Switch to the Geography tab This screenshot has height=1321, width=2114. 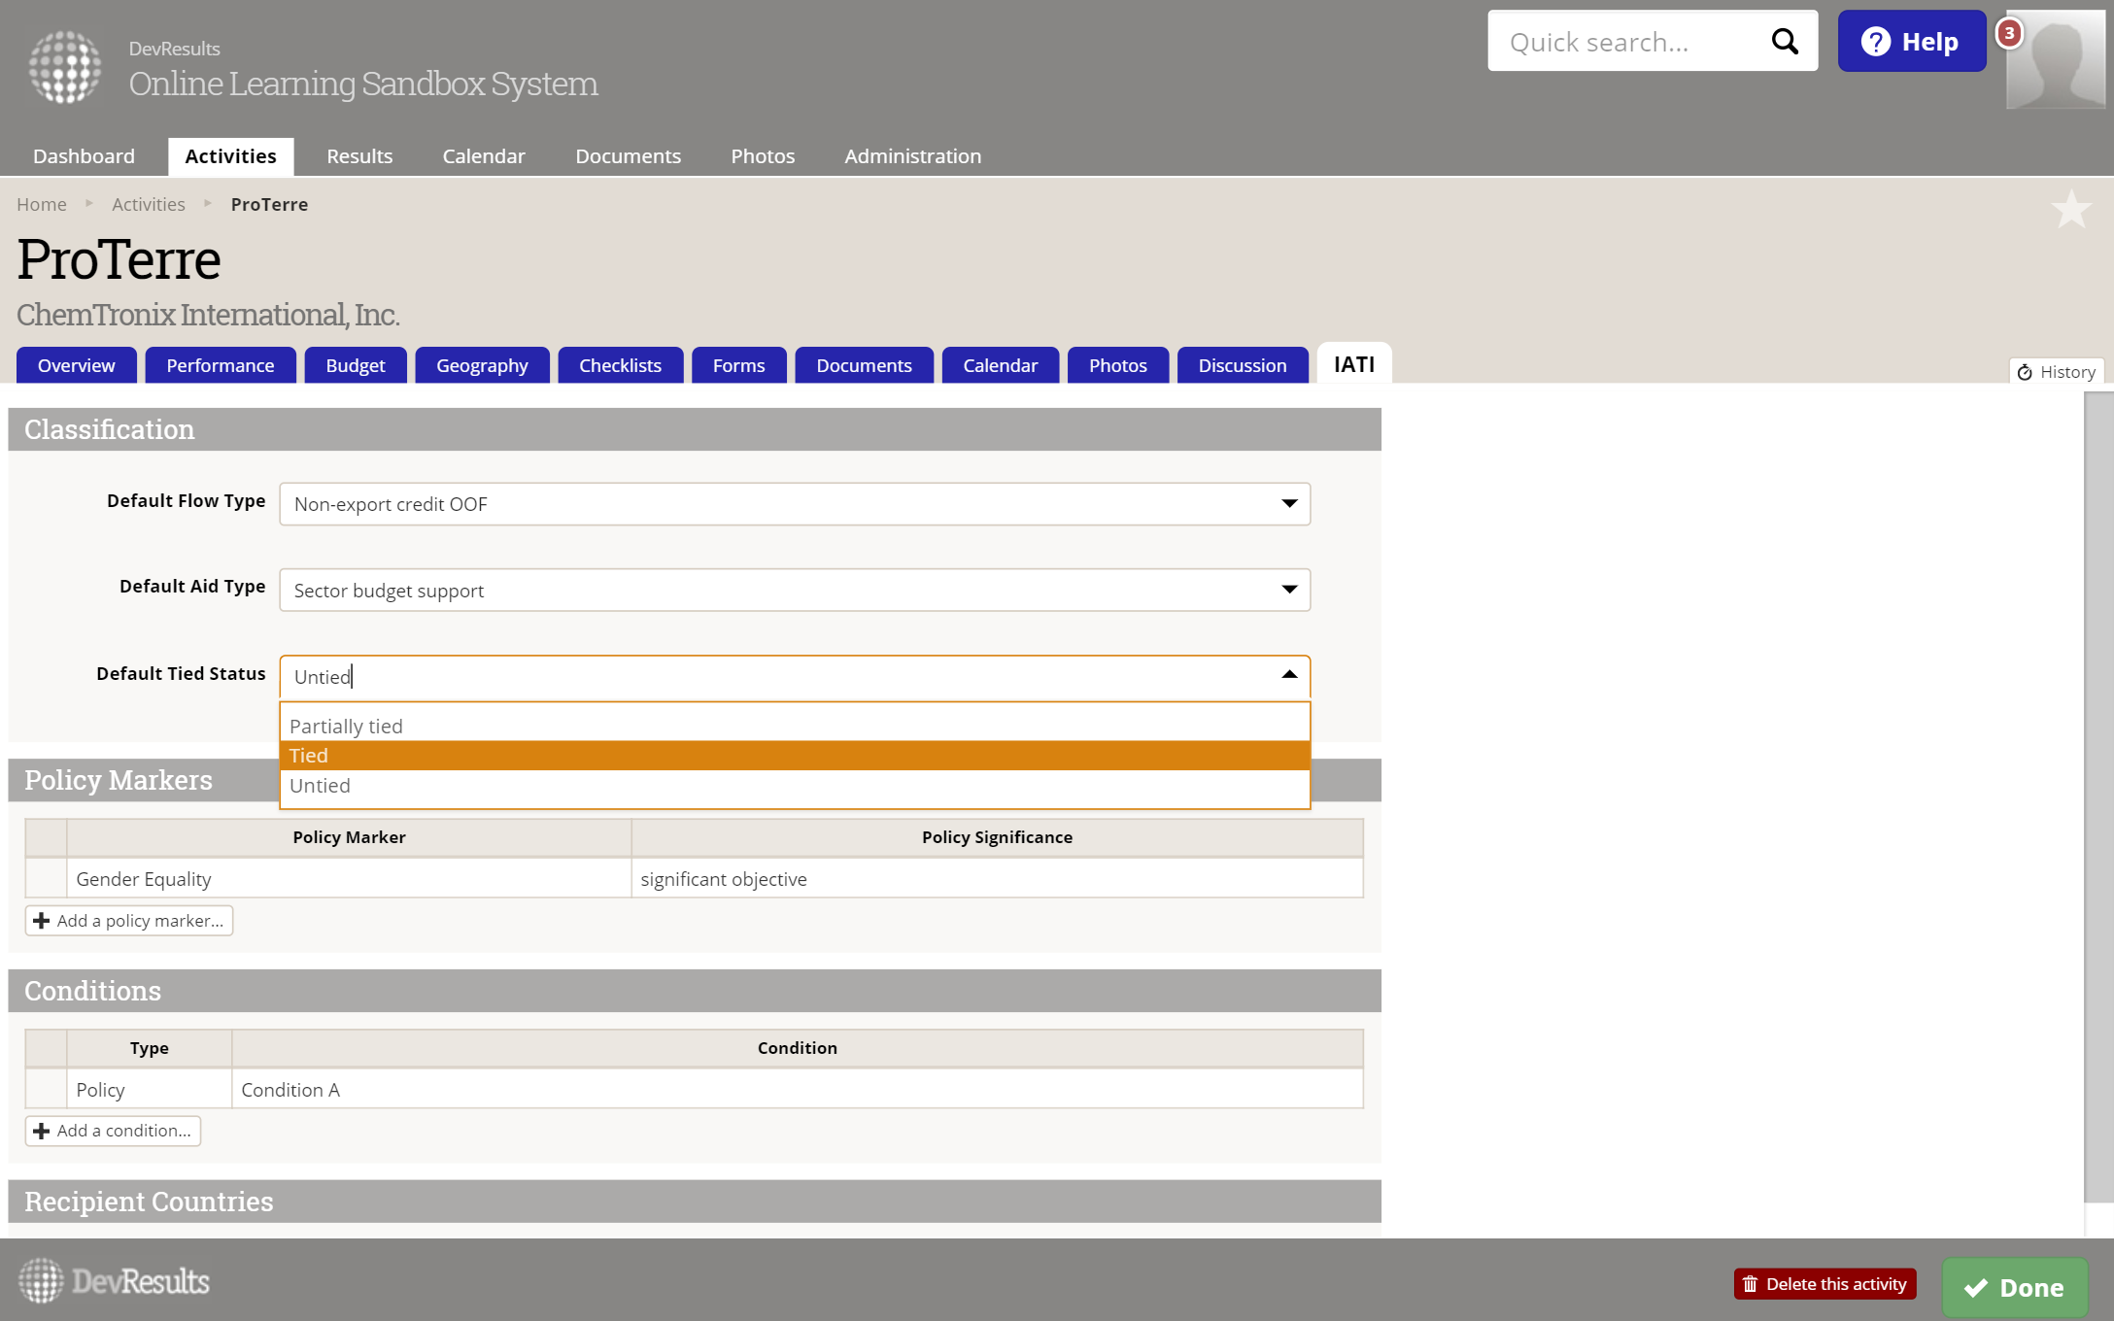tap(482, 365)
